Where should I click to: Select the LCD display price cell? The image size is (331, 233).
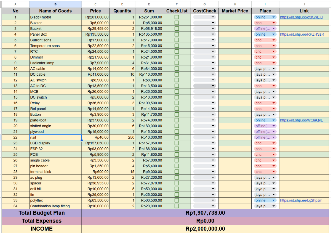(95, 143)
